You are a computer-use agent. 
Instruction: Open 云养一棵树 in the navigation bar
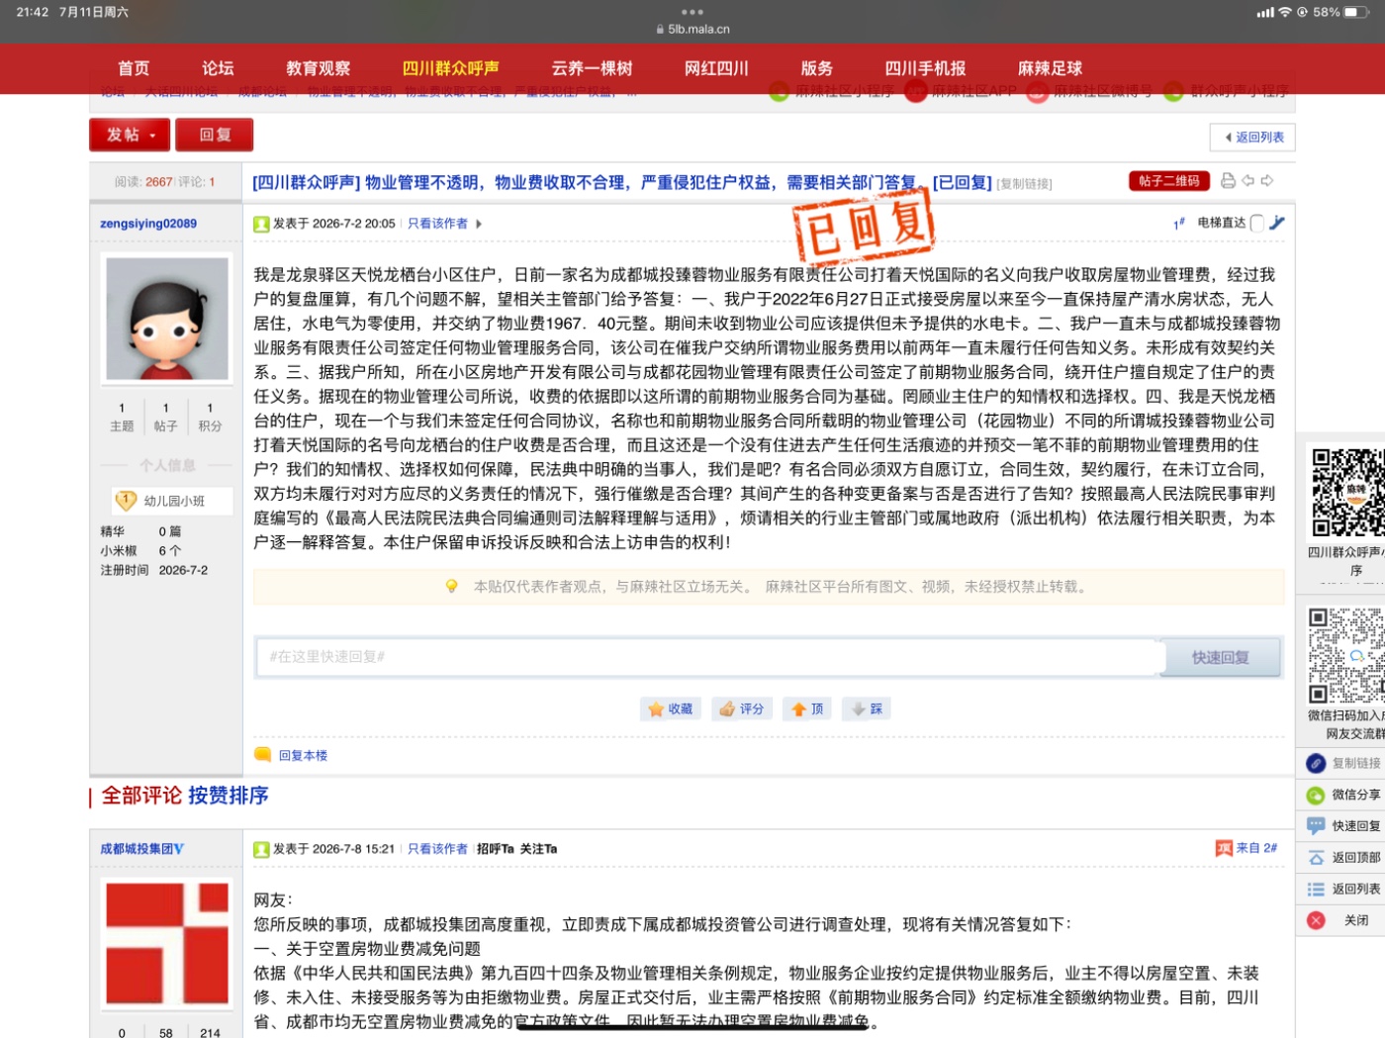pyautogui.click(x=592, y=68)
